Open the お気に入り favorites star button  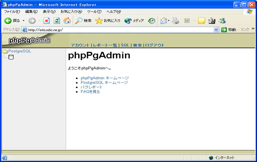click(108, 21)
